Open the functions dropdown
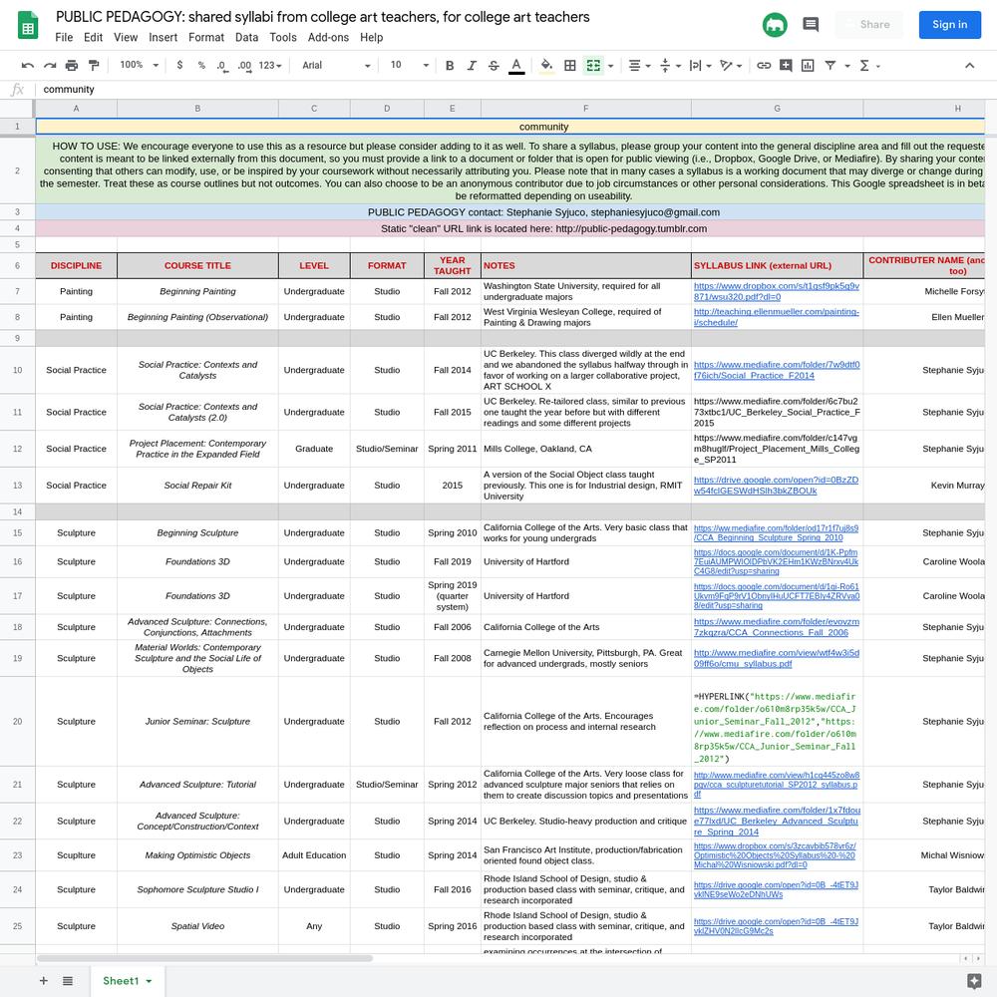The image size is (997, 997). pyautogui.click(x=869, y=66)
